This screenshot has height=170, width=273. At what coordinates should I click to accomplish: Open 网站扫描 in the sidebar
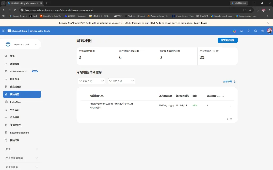point(22,140)
